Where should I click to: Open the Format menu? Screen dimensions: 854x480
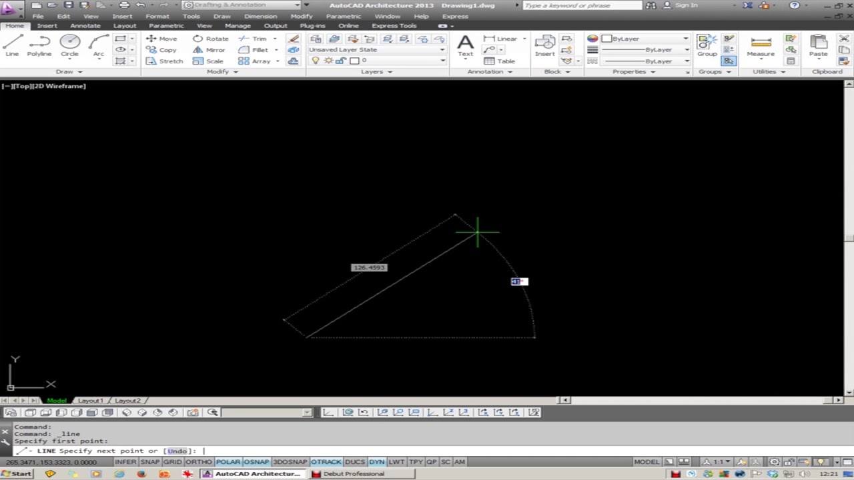point(157,16)
